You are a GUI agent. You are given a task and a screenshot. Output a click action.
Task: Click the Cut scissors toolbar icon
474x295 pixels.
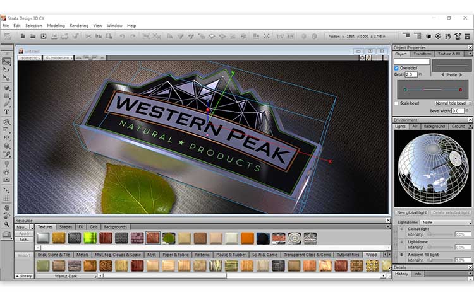(88, 36)
